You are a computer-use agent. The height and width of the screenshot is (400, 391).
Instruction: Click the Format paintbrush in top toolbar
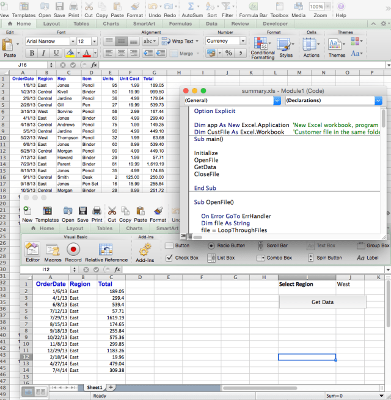pyautogui.click(x=135, y=6)
